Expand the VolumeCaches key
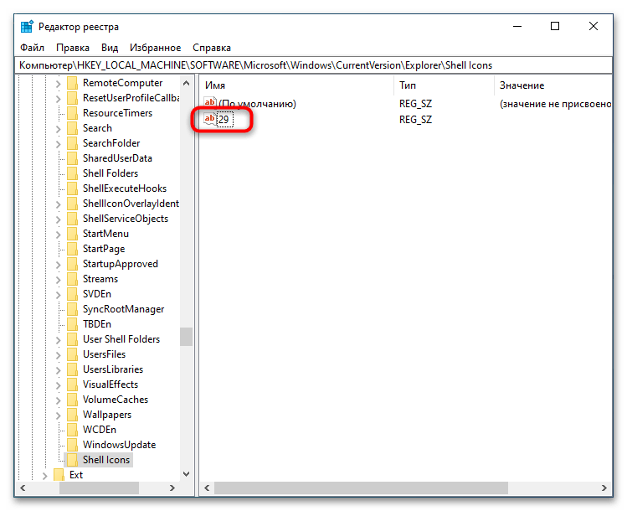 tap(59, 400)
